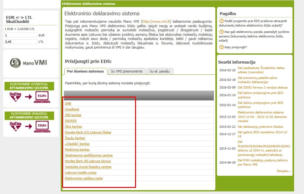Open news 'Dėl deklaracijų priėmimo klaidos'
Viewport: 304px width, 194px height.
(x=260, y=127)
